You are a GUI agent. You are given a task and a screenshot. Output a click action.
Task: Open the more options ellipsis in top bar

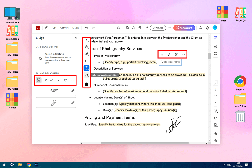pos(170,28)
